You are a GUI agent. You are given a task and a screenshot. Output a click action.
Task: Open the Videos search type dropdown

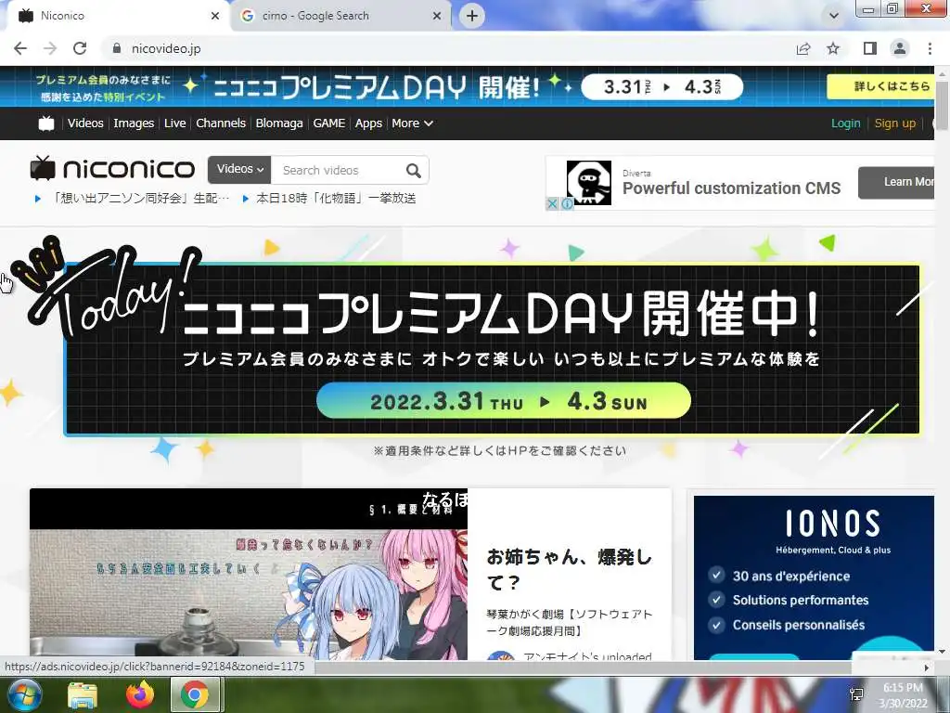tap(239, 169)
